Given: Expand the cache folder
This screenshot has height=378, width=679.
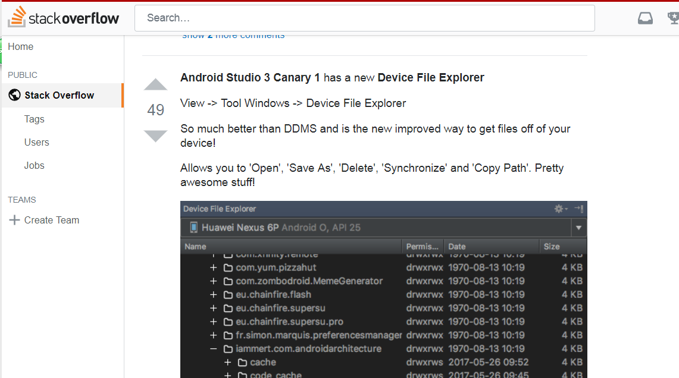Looking at the screenshot, I should (228, 363).
